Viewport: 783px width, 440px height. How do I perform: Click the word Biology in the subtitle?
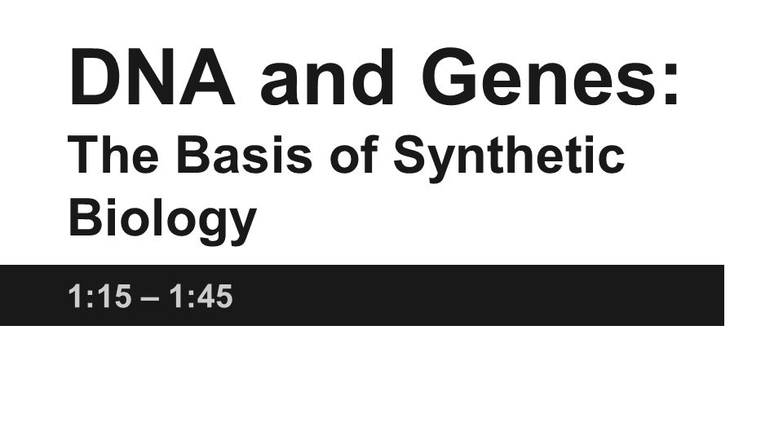pos(162,219)
